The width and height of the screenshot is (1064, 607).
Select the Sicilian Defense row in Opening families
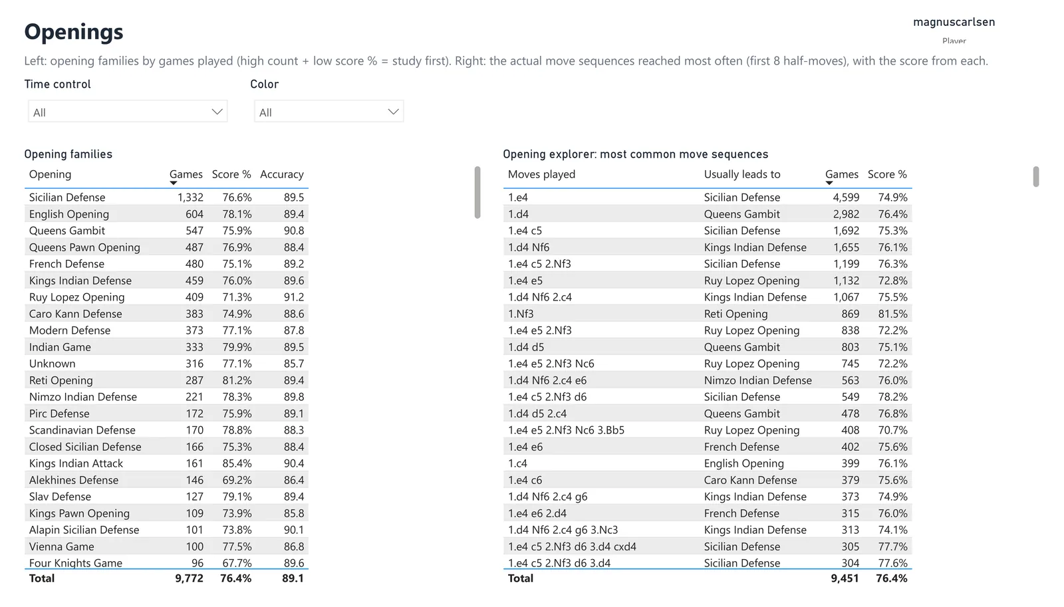tap(166, 197)
